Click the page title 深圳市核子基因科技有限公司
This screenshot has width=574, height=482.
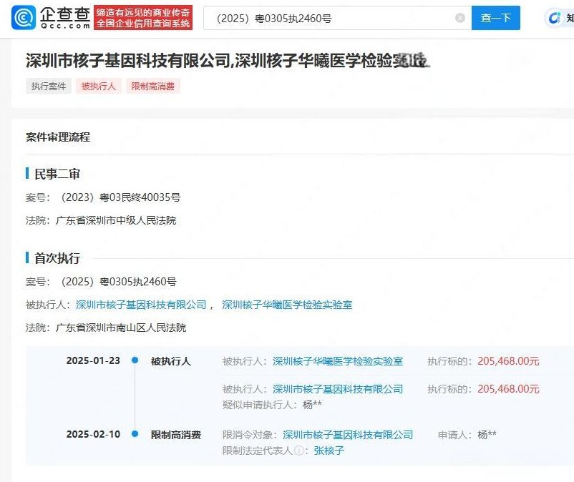click(128, 61)
